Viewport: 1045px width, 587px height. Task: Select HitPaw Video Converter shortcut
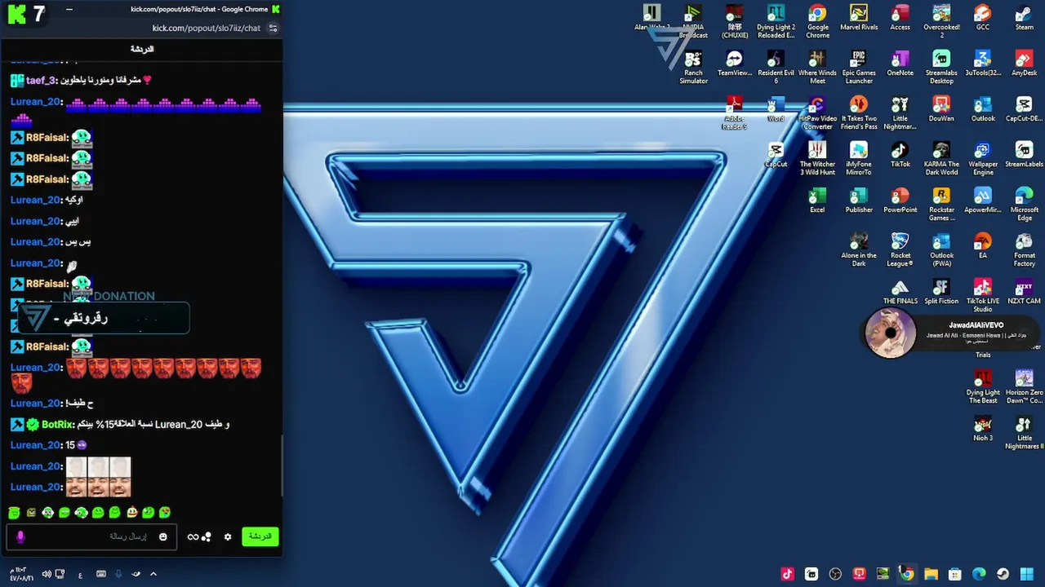pos(817,113)
